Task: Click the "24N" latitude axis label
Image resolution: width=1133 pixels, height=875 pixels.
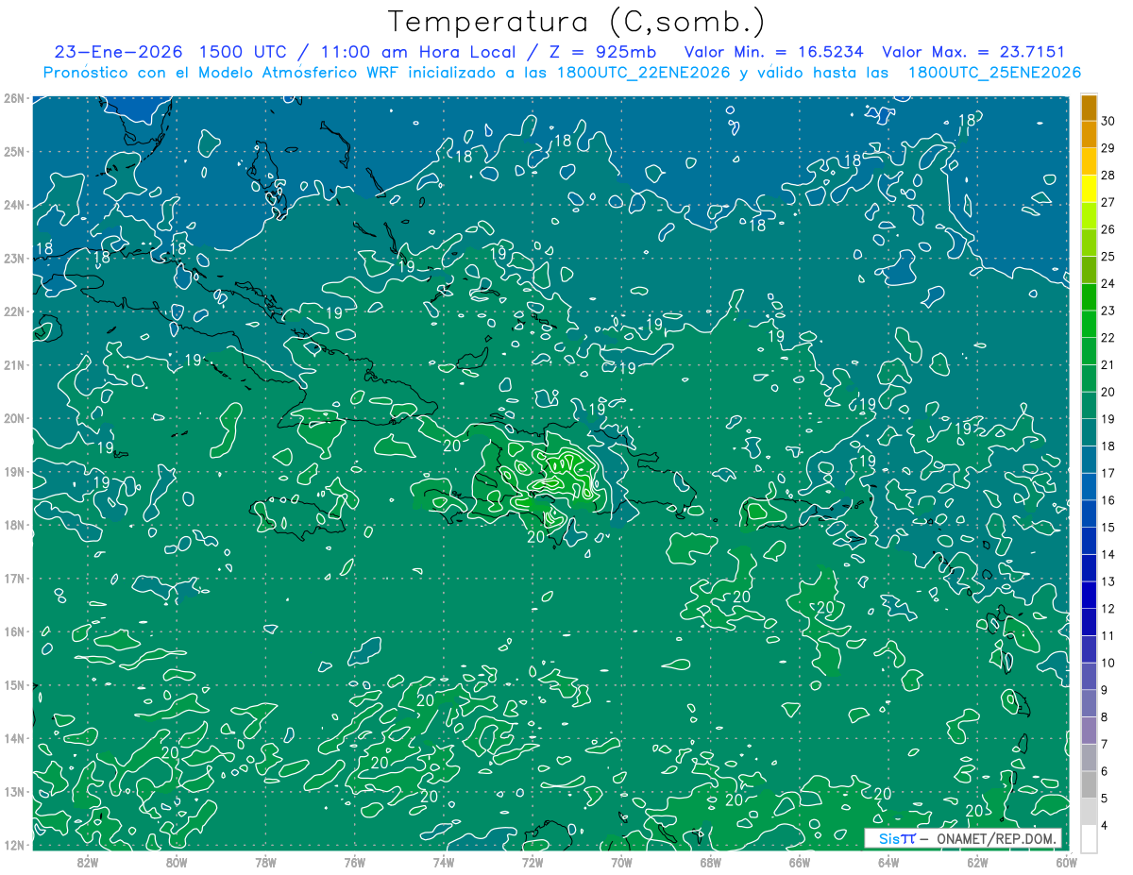Action: click(x=13, y=205)
